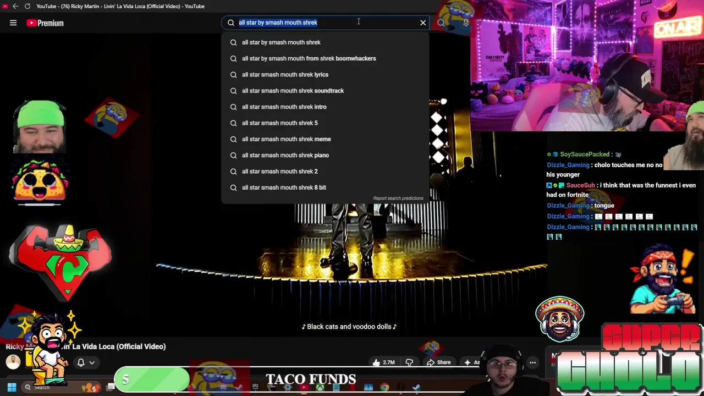Select the "shrek soundtrack" search suggestion
The height and width of the screenshot is (396, 704).
pos(324,91)
